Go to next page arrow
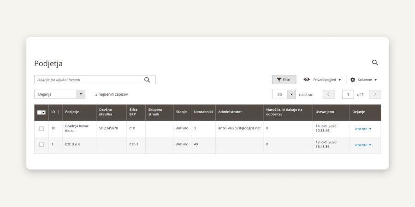Viewport: 415px width, 207px height. (375, 94)
